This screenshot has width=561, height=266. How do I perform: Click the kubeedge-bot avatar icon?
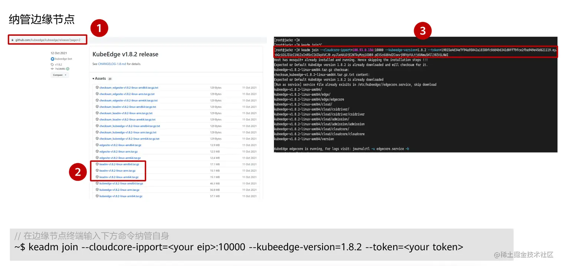(52, 59)
